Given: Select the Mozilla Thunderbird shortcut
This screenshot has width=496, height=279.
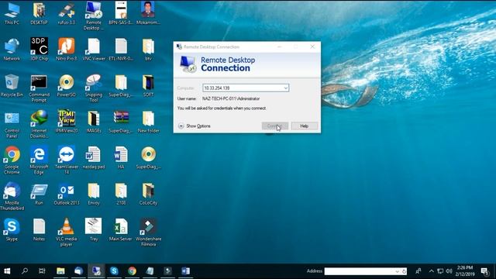Looking at the screenshot, I should point(12,196).
